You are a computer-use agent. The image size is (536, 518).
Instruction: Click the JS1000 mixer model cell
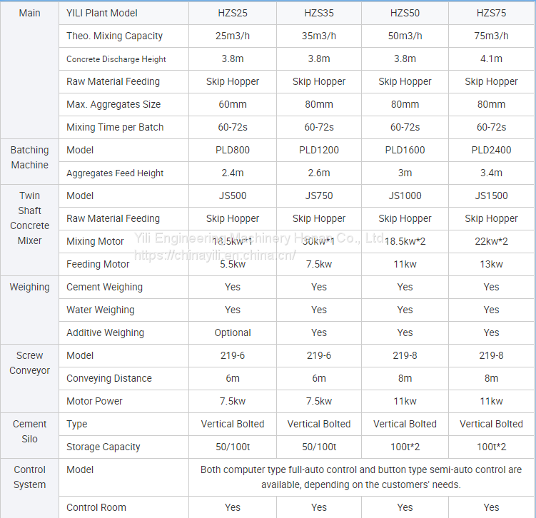point(405,195)
